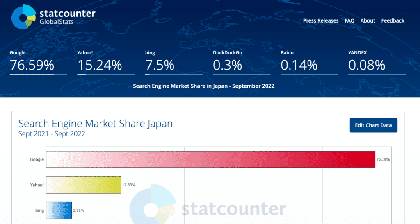Click the red Google bar in the chart
This screenshot has height=224, width=420.
(x=210, y=159)
